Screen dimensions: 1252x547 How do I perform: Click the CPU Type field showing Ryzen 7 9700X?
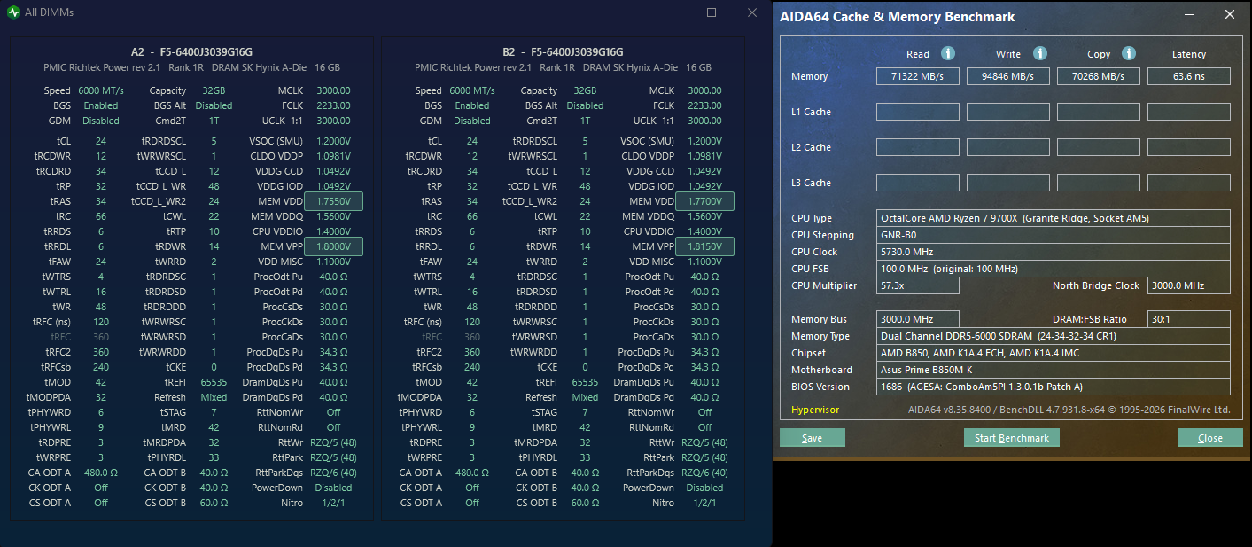[x=1054, y=218]
